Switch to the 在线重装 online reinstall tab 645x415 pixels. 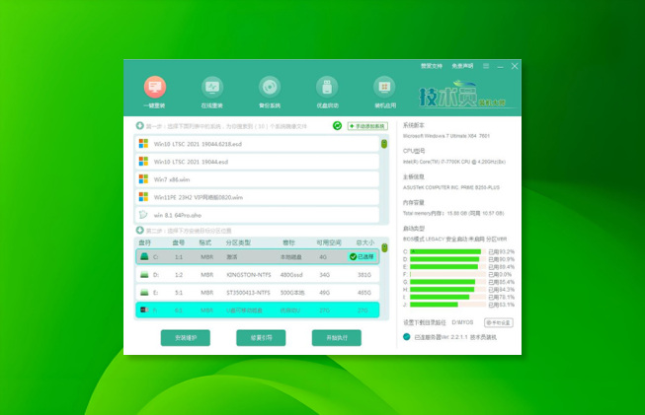[x=212, y=93]
